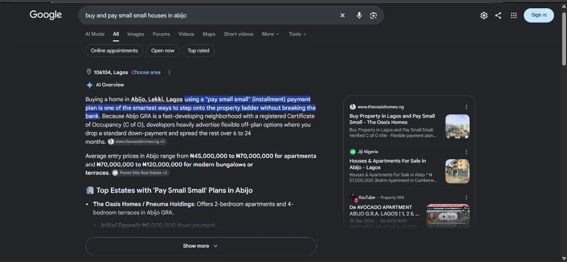Viewport: 567px width, 262px height.
Task: Start voice search with microphone icon
Action: coord(359,15)
